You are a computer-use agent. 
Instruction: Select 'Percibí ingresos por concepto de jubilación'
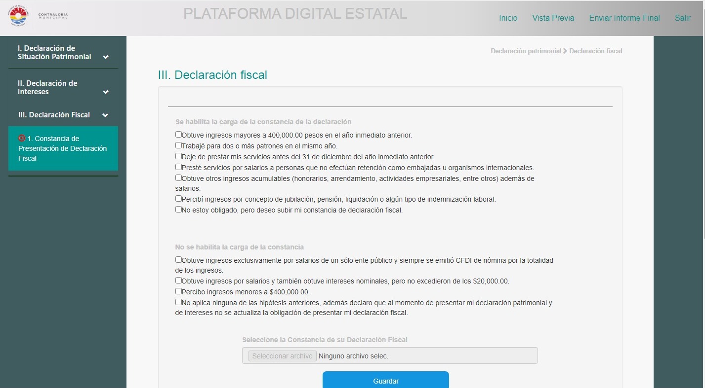(178, 199)
